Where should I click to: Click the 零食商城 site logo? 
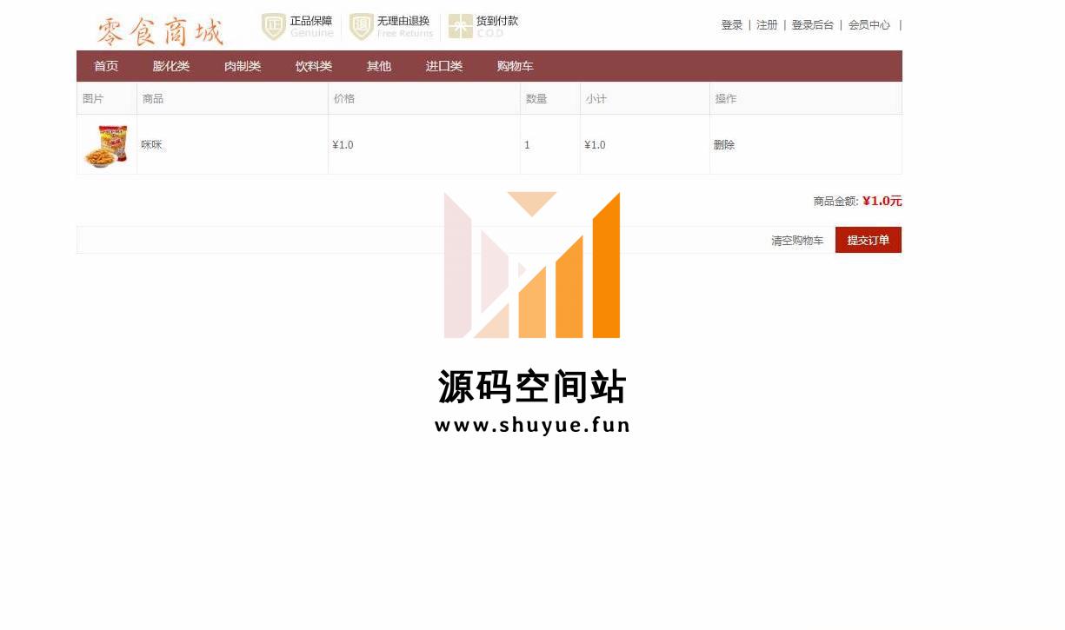(x=160, y=31)
